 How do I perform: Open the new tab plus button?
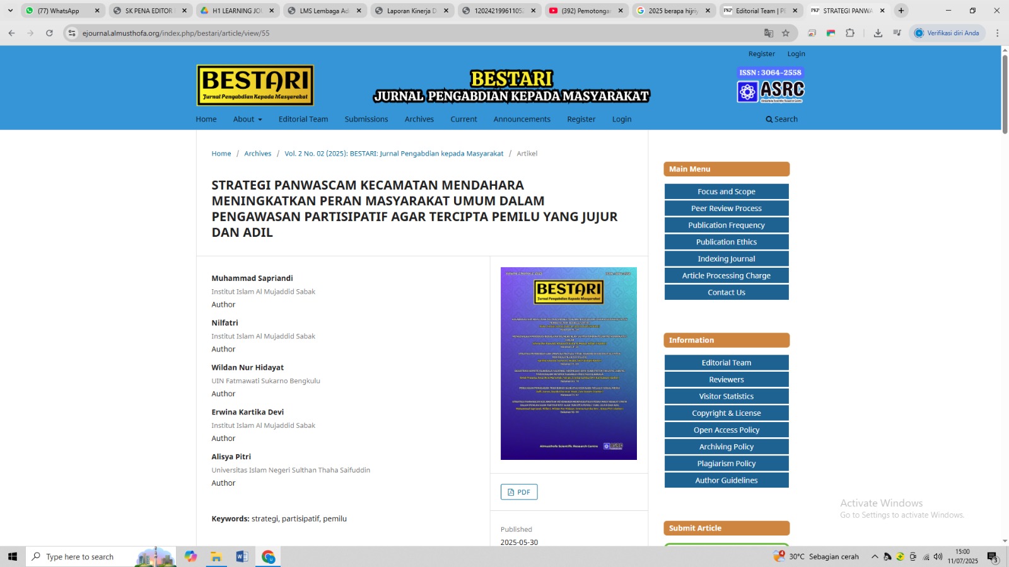click(x=901, y=11)
